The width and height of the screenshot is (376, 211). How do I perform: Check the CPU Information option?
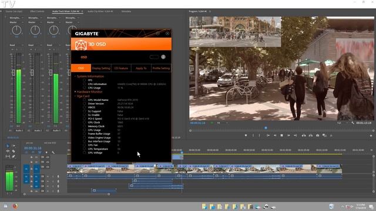click(x=84, y=84)
